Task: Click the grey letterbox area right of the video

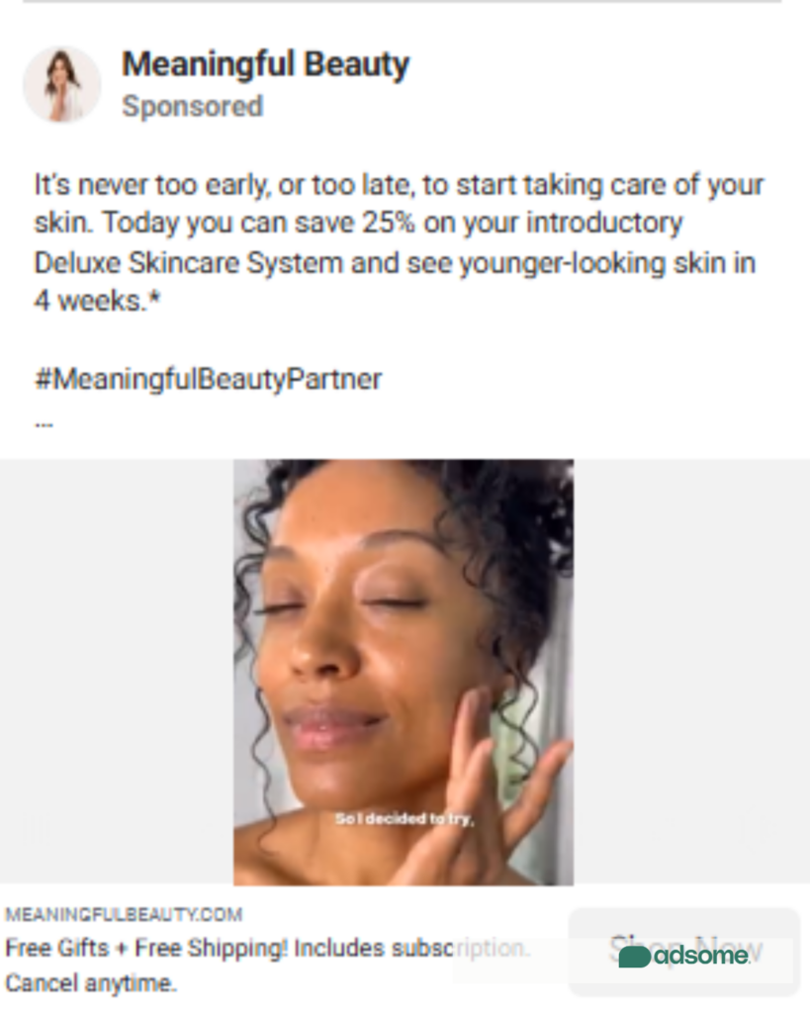Action: point(691,672)
